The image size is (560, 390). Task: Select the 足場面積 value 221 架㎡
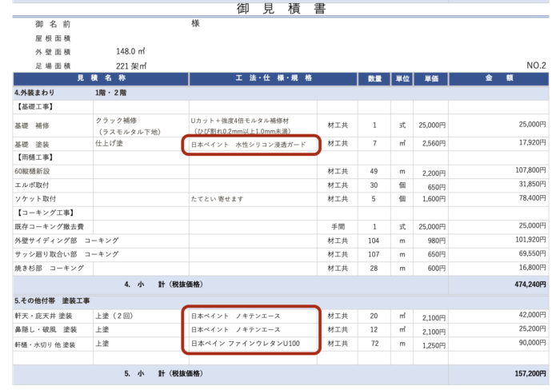tap(132, 66)
